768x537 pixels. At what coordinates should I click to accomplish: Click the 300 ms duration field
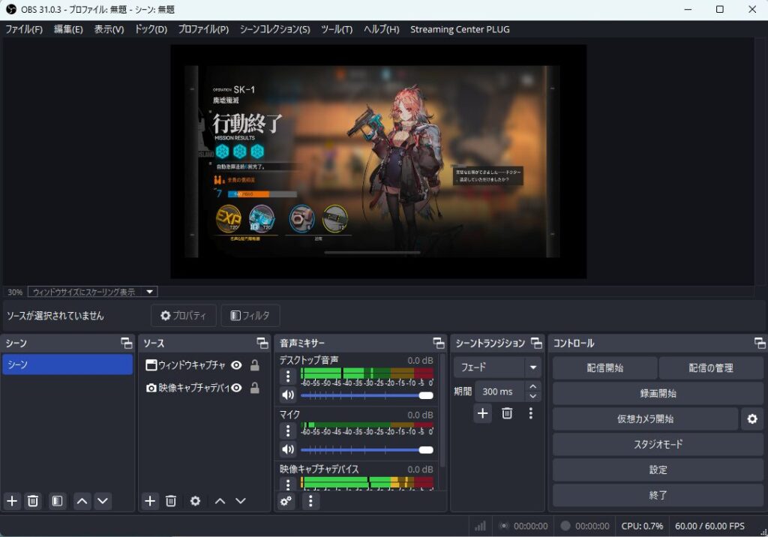[500, 391]
